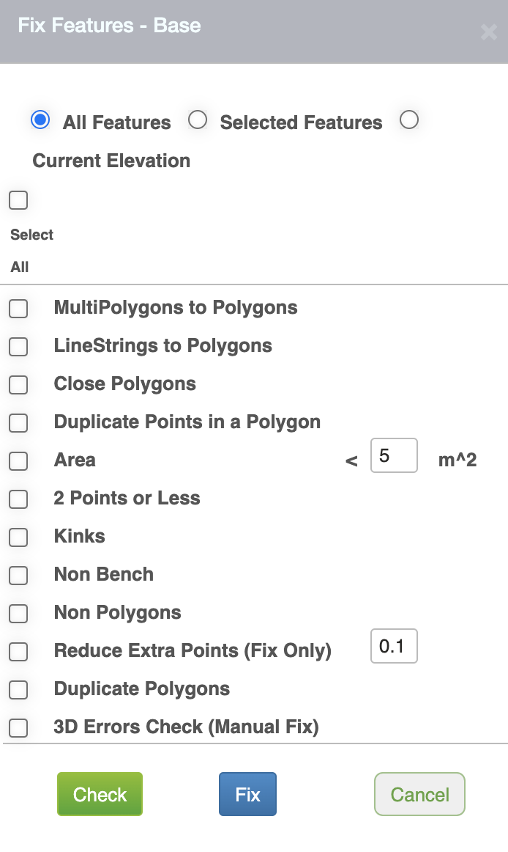Toggle the Non Polygons checkbox

18,613
